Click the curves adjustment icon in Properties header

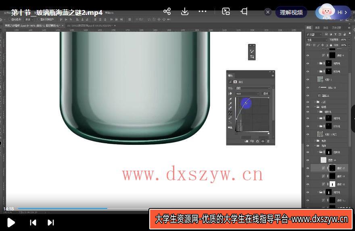coord(230,82)
